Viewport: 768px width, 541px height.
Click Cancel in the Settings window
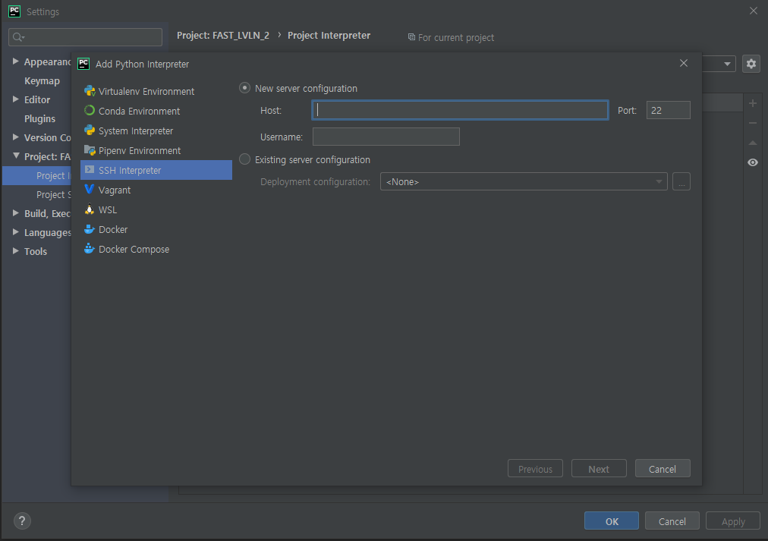tap(672, 521)
